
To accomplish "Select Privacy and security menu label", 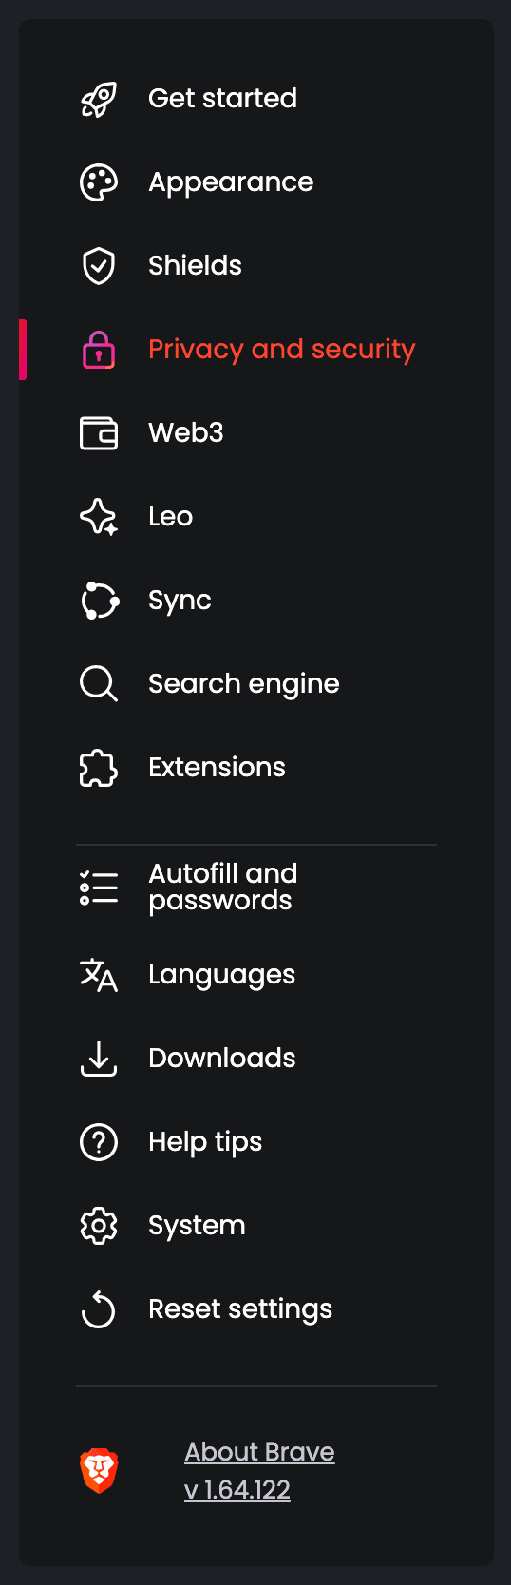I will pyautogui.click(x=282, y=350).
